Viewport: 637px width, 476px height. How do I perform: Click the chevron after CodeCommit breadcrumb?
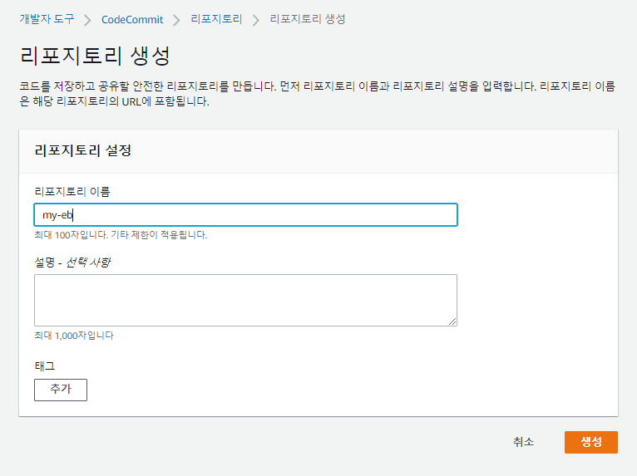176,19
